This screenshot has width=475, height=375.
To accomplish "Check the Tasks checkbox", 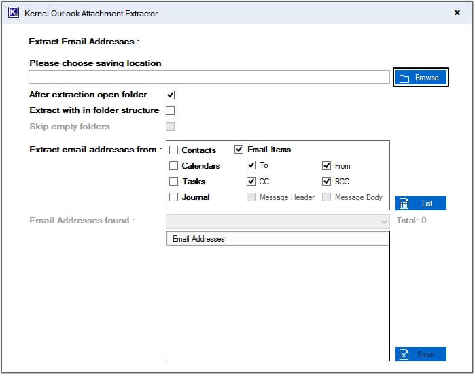I will 173,182.
